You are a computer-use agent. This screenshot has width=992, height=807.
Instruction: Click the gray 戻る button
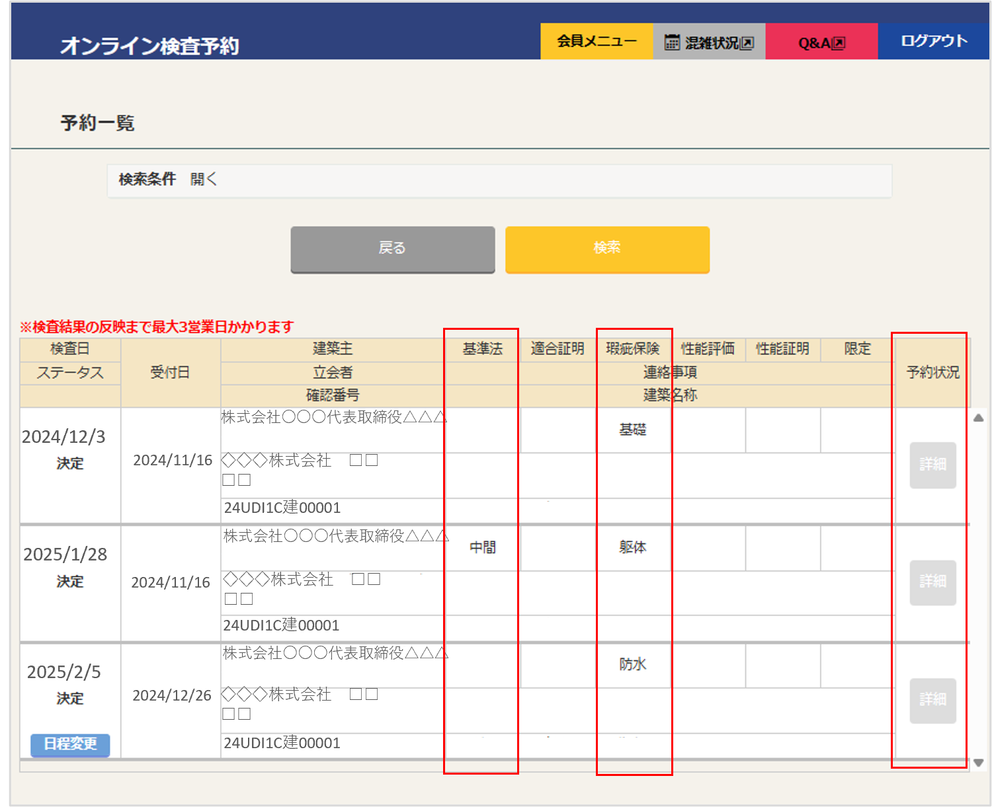point(393,249)
